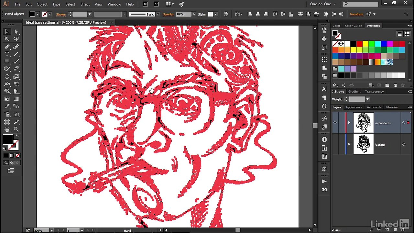414x233 pixels.
Task: Click the expanded layer thumbnail
Action: 363,123
